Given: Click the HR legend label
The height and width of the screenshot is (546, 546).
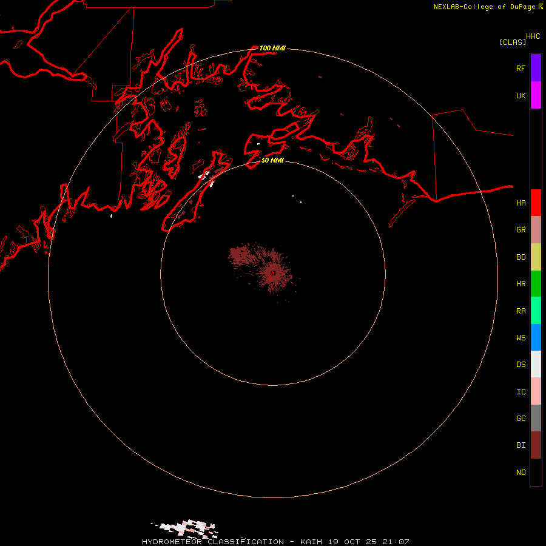Looking at the screenshot, I should click(521, 284).
